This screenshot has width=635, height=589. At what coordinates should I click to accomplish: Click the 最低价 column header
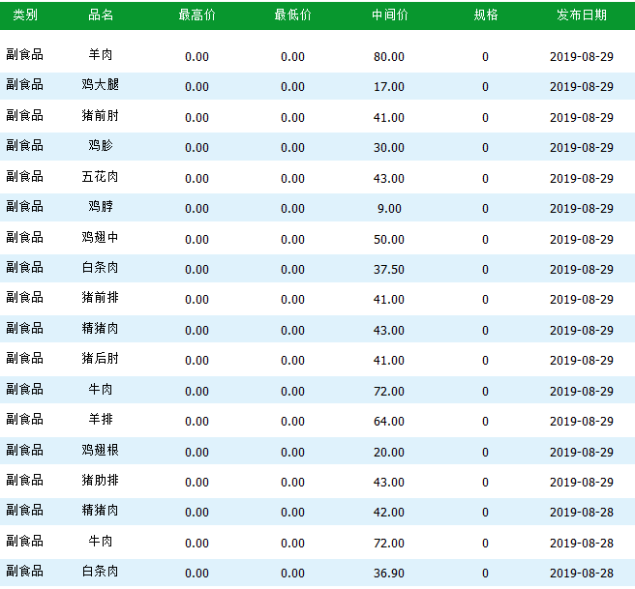coord(292,15)
